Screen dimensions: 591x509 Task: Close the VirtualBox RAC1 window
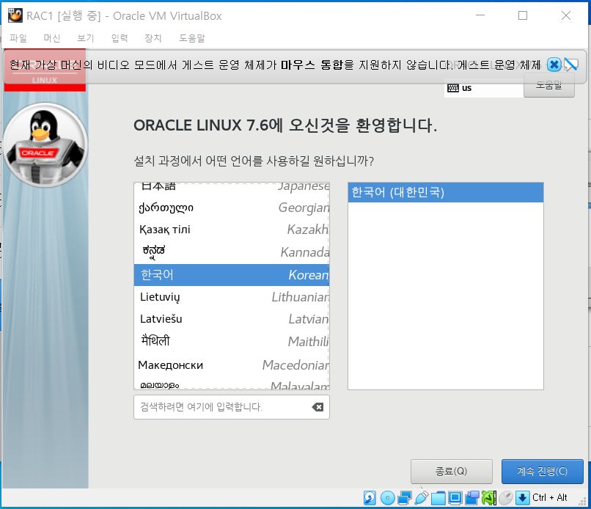566,15
